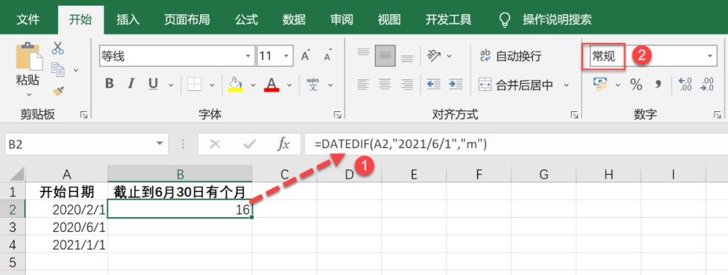Increase font size icon

click(305, 56)
